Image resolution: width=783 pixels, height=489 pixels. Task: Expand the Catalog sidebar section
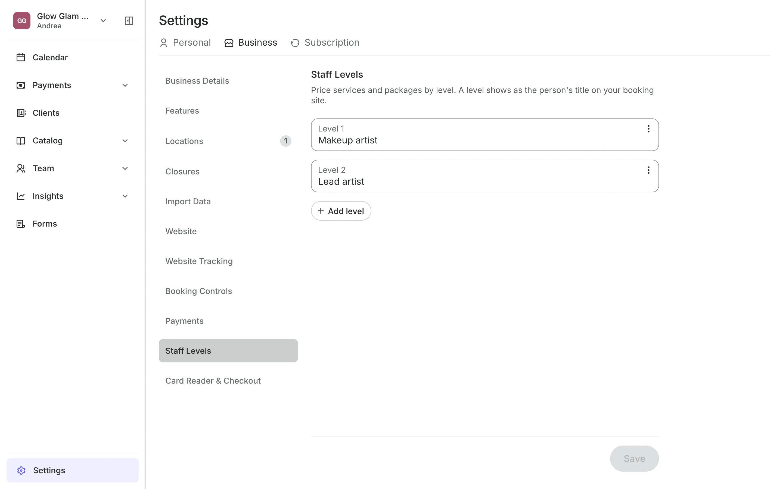(x=125, y=141)
